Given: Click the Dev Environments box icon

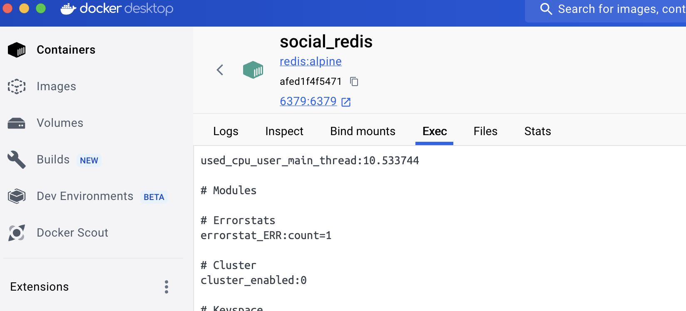Looking at the screenshot, I should point(17,196).
